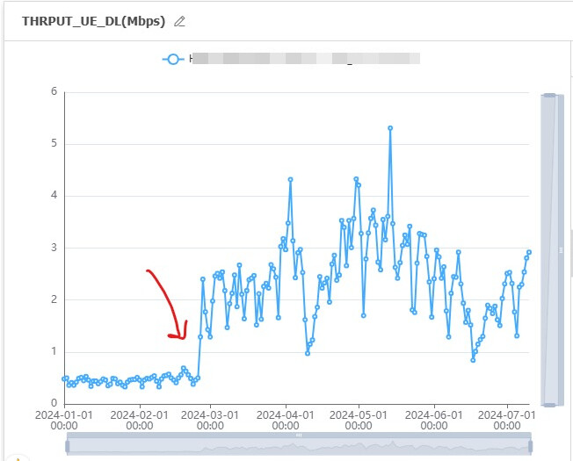
Task: Click the last data point on the line
Action: tap(529, 252)
